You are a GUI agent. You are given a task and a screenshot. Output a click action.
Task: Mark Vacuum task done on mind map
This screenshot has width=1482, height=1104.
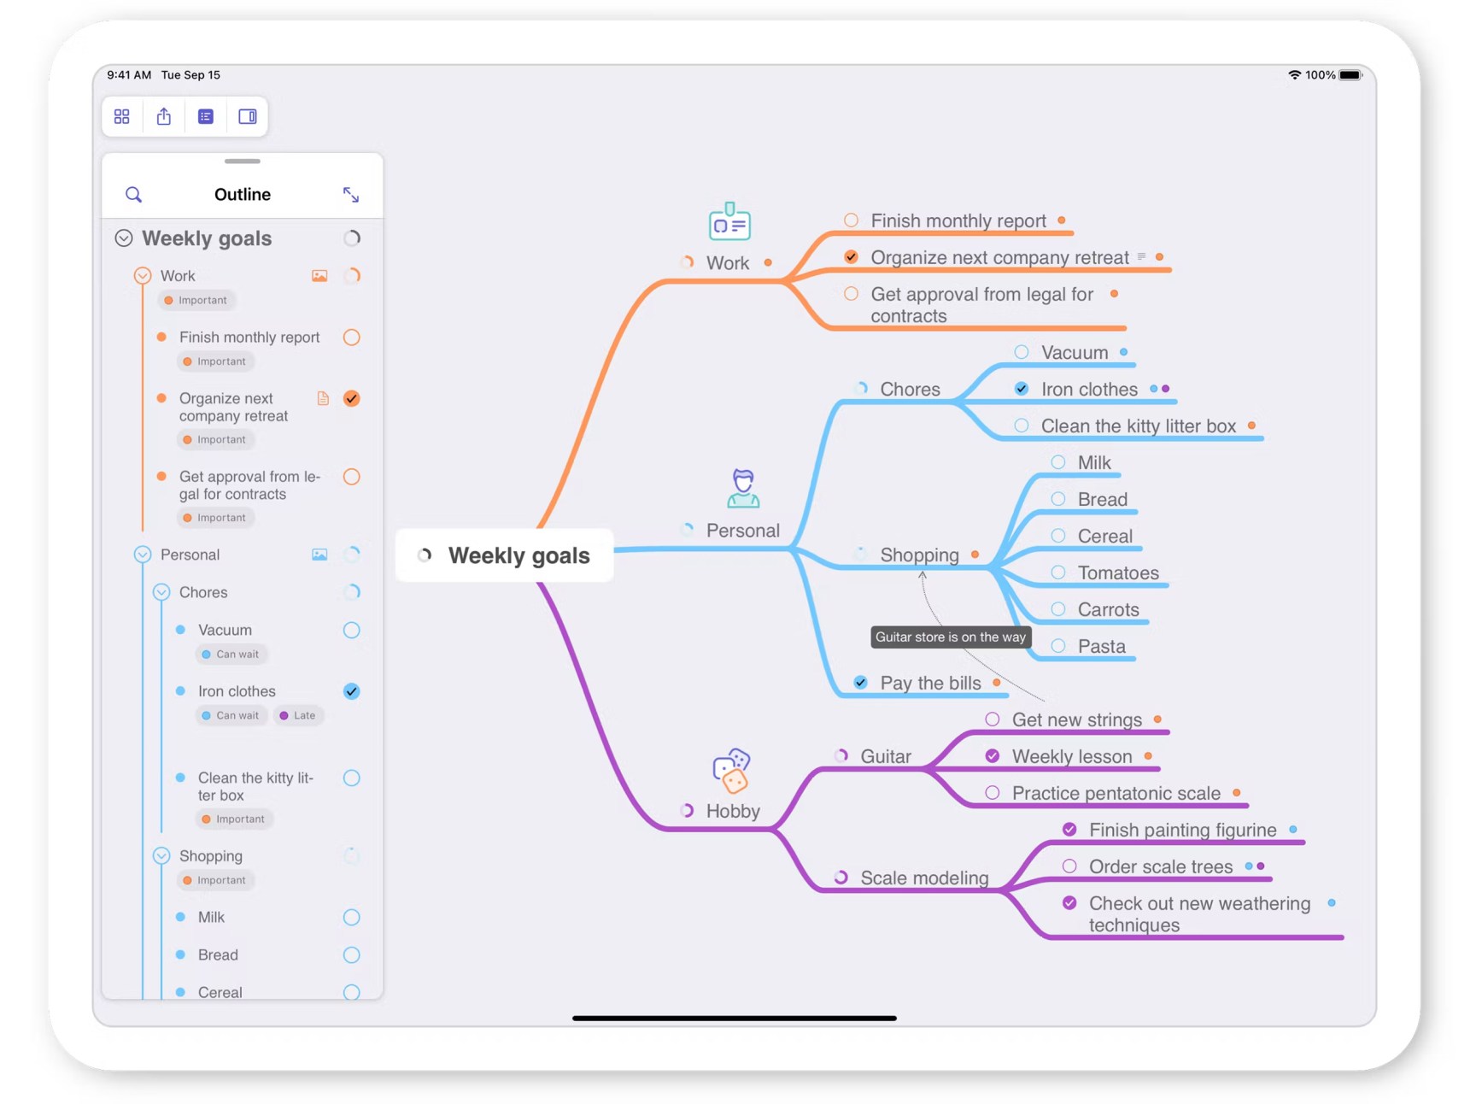click(1022, 352)
